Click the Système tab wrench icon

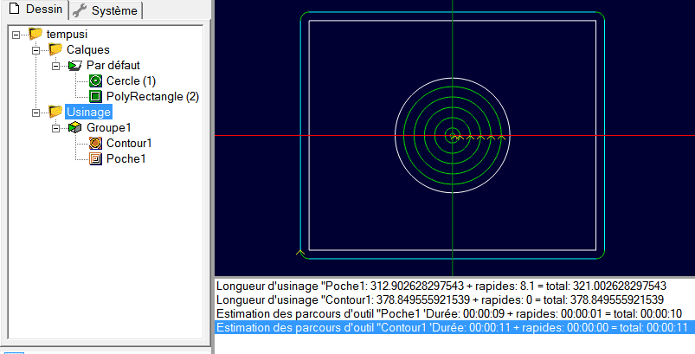point(80,11)
